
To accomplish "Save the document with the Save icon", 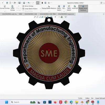I will click(19, 3).
